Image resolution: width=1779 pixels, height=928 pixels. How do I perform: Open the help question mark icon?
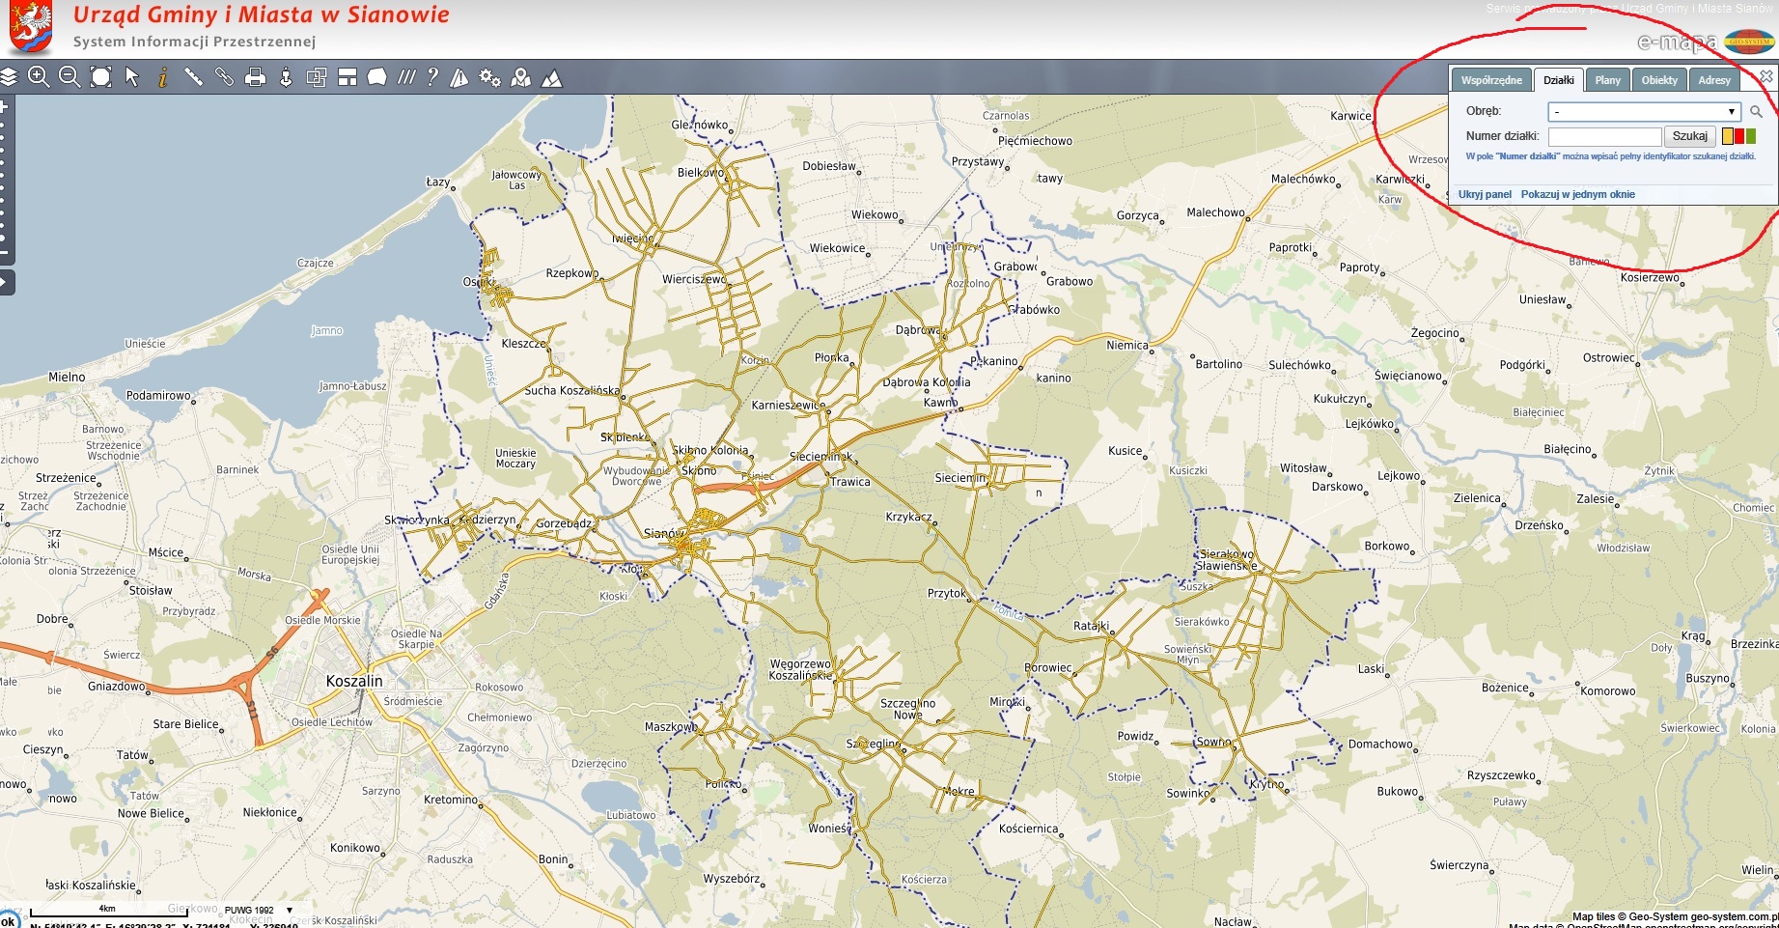click(x=432, y=77)
